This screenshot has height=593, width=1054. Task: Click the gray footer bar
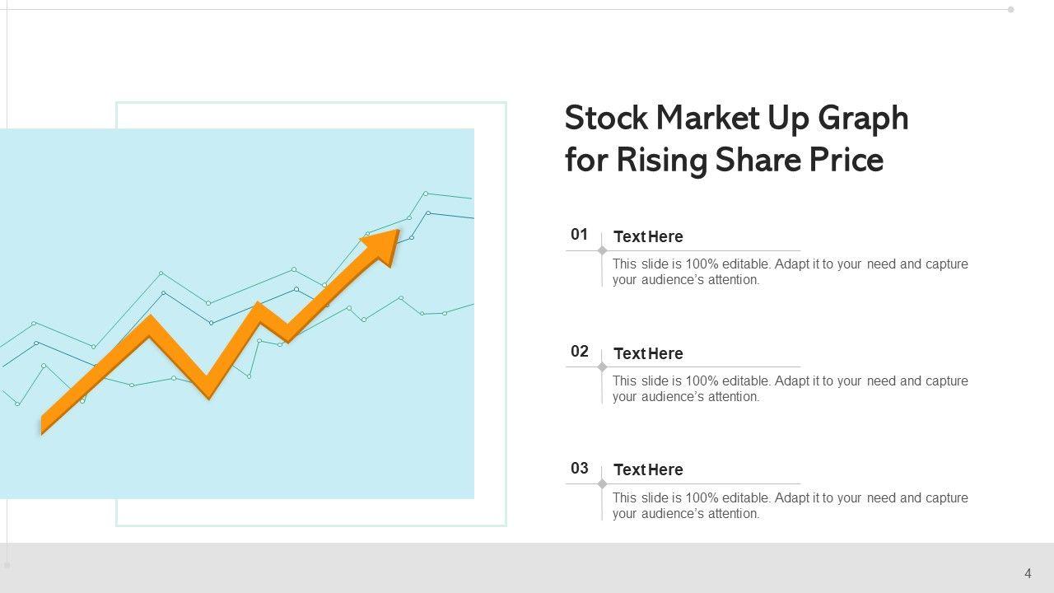pos(527,568)
